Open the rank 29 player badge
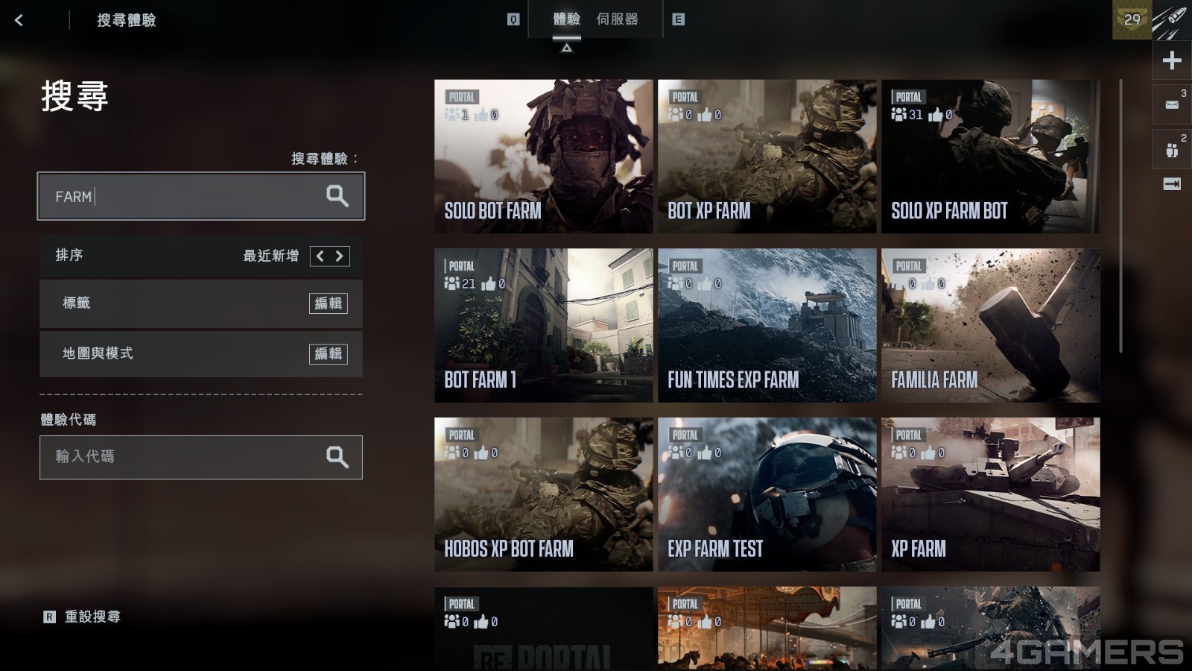Viewport: 1192px width, 671px height. (1132, 20)
